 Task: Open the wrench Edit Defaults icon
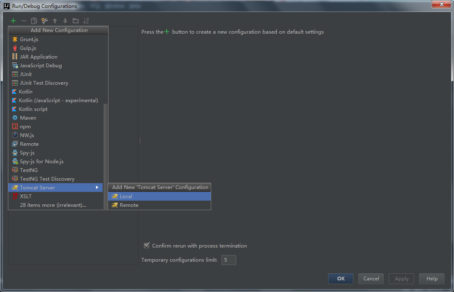click(x=44, y=21)
